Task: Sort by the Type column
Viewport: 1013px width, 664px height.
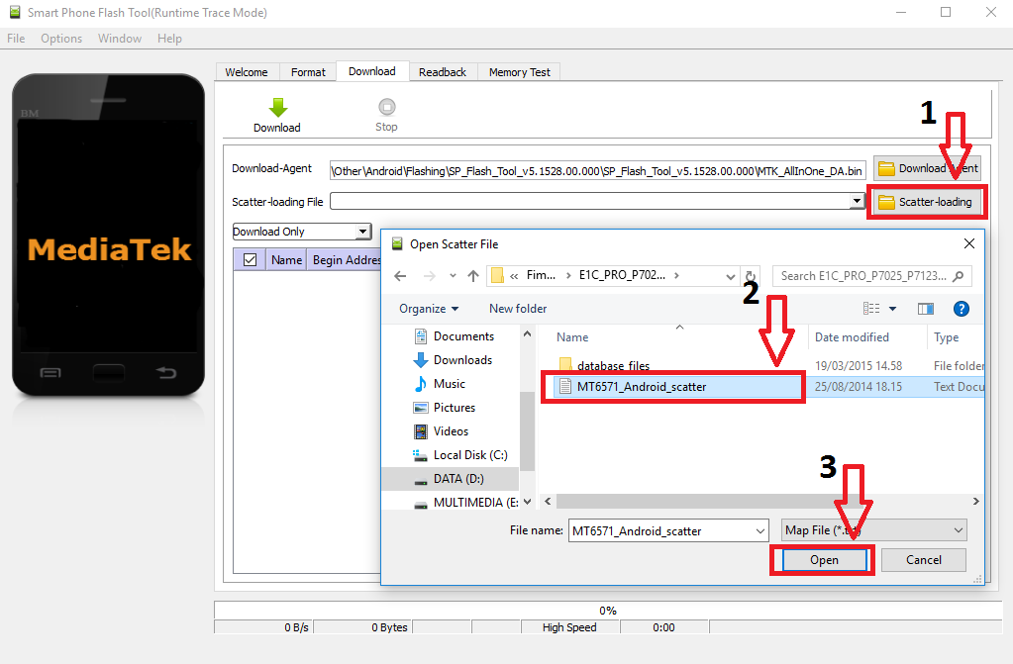Action: [946, 337]
